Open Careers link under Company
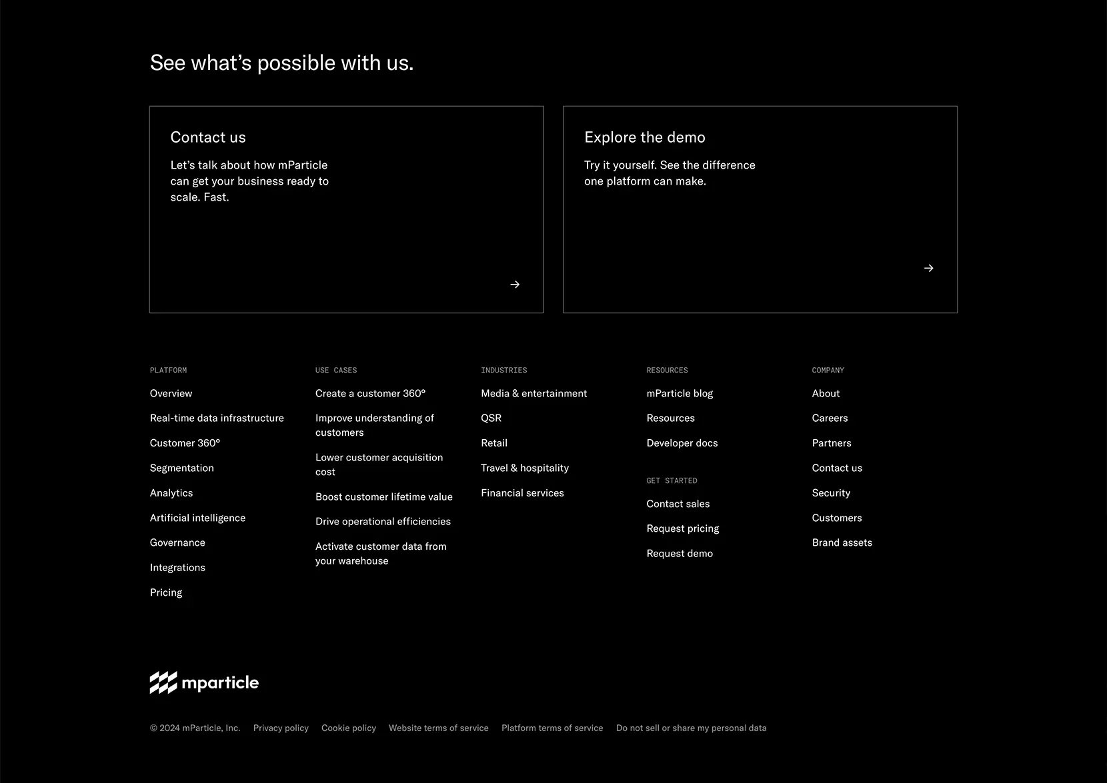 [x=830, y=418]
